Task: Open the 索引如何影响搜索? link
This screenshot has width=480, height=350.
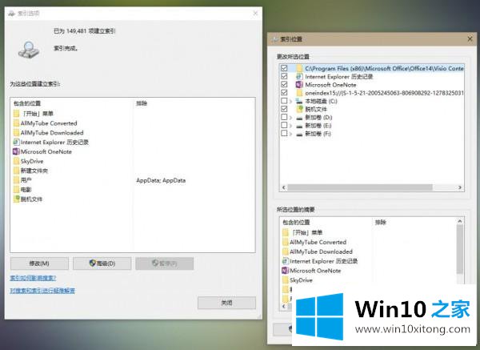Action: tap(33, 278)
